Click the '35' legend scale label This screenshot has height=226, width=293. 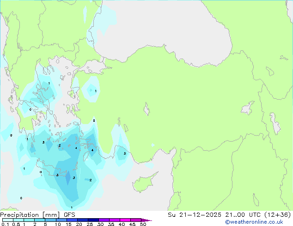(111, 224)
